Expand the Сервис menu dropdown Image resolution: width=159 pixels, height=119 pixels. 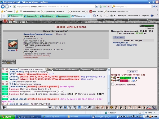pyautogui.click(x=145, y=16)
